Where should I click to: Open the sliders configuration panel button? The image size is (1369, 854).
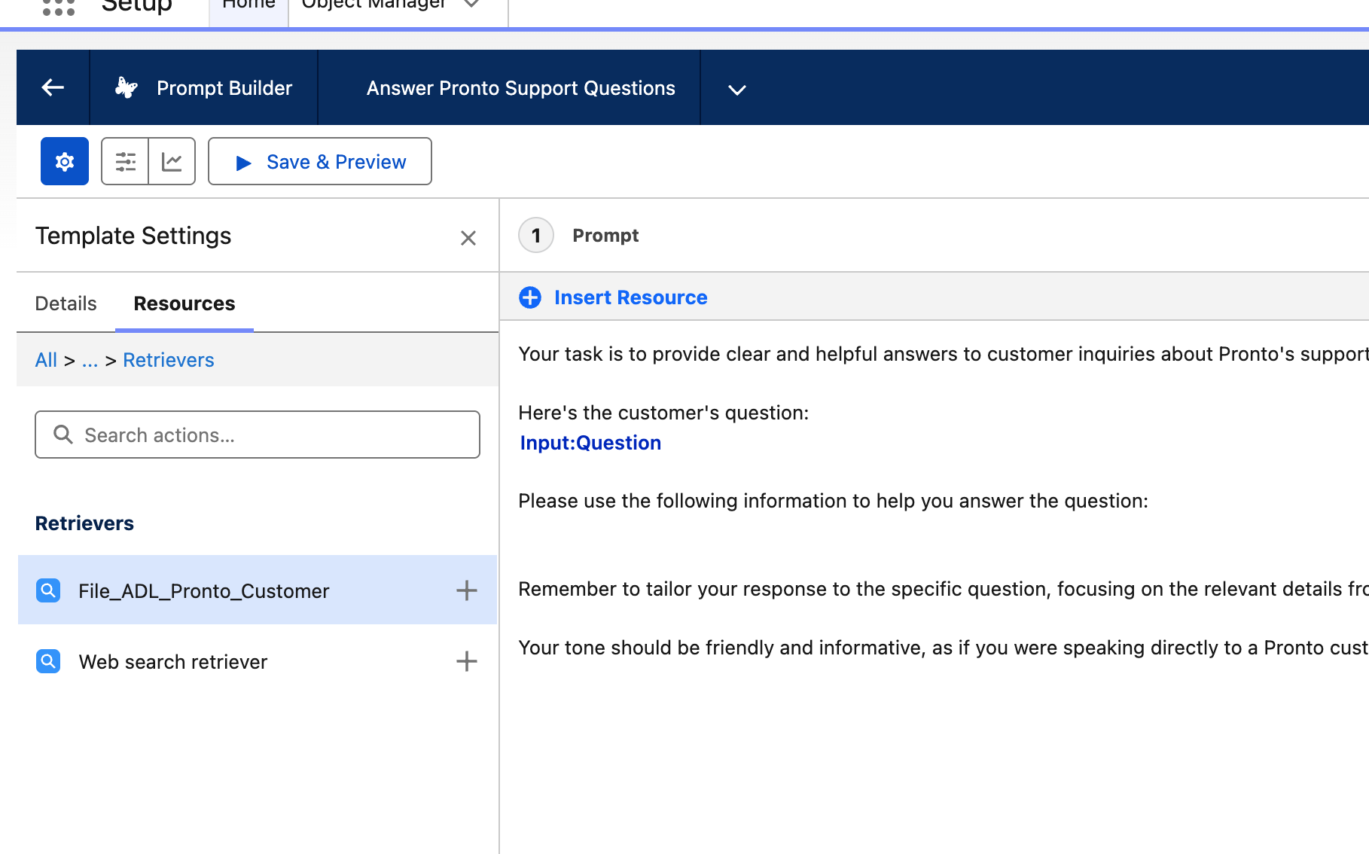pos(125,161)
